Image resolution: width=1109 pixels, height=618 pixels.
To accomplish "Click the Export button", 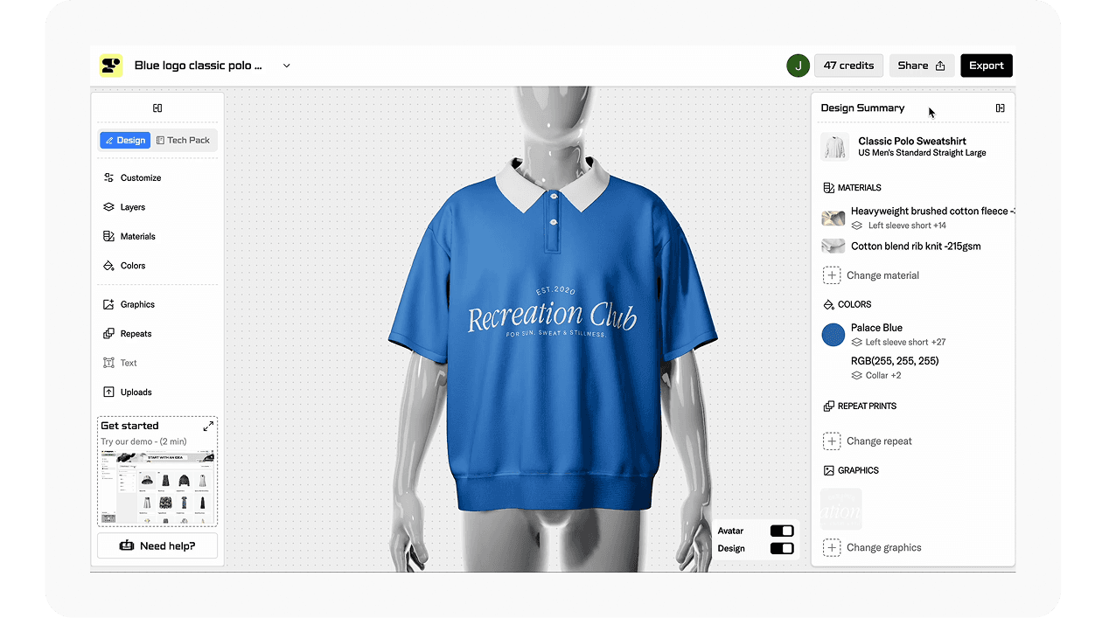I will pyautogui.click(x=987, y=65).
